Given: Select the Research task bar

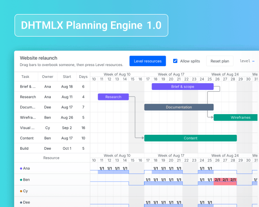Looking at the screenshot, I should (113, 97).
